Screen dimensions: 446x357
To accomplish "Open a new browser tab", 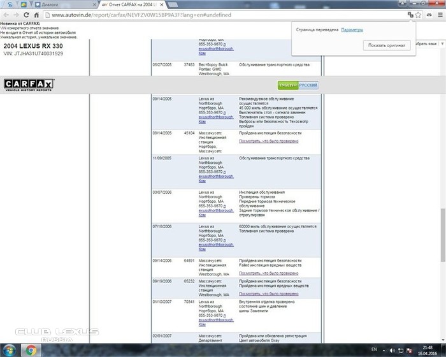I will 173,4.
